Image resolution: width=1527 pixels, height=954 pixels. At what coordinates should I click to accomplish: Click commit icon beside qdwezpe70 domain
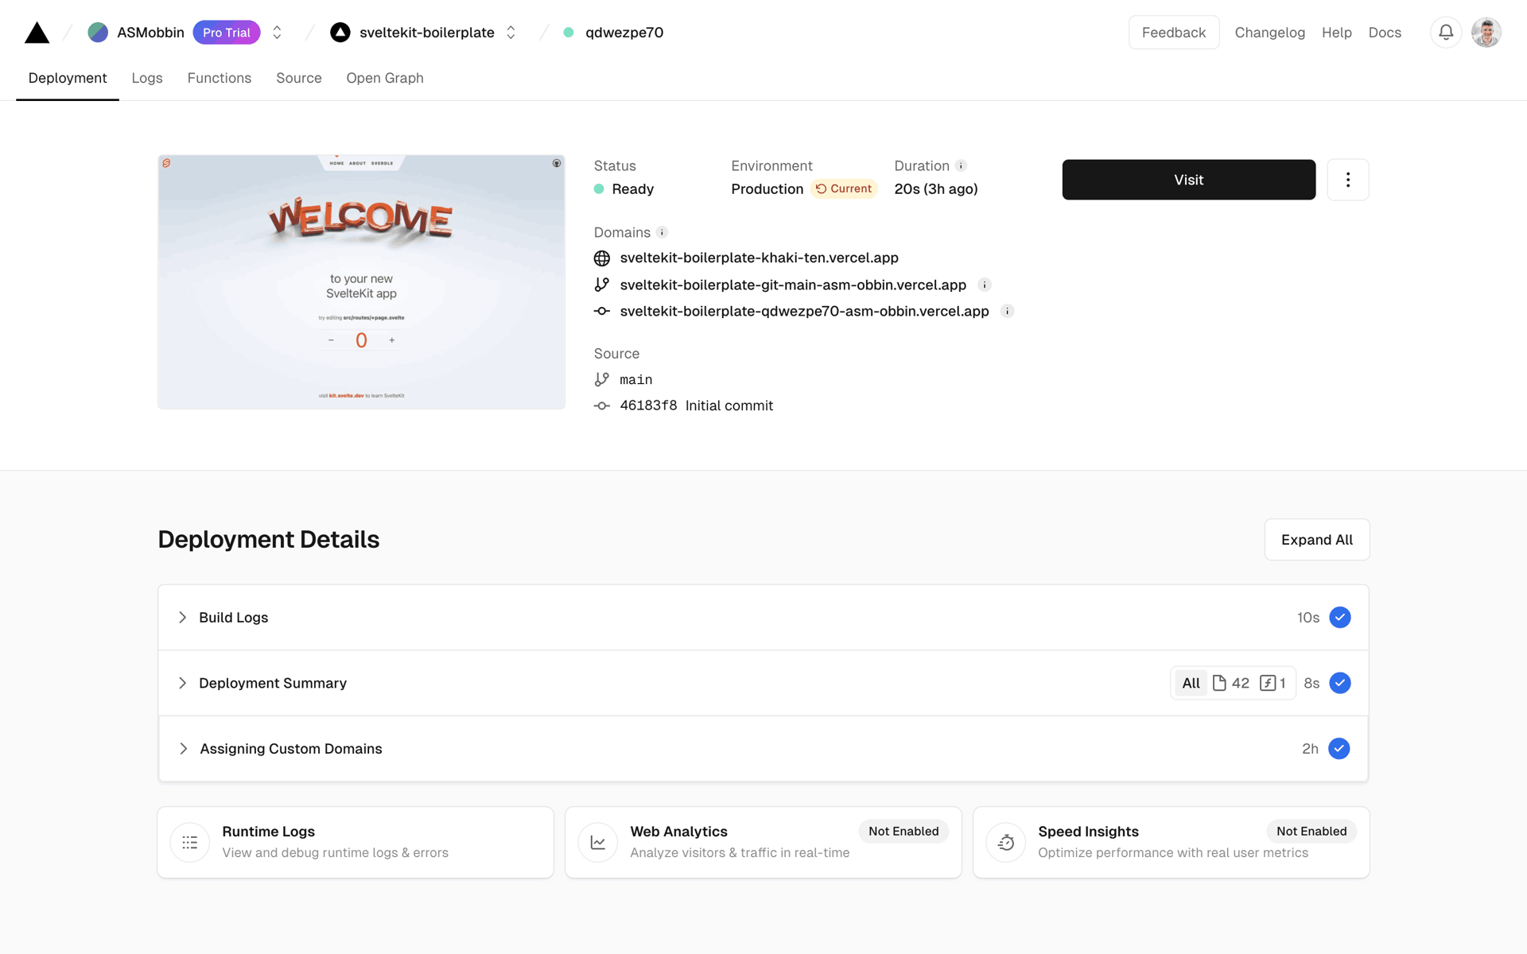point(602,311)
